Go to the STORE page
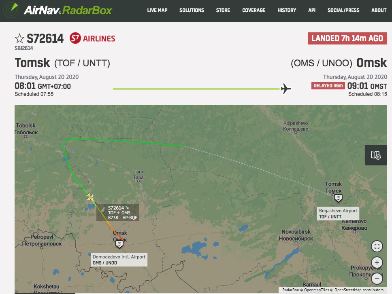The image size is (392, 294). (x=223, y=10)
